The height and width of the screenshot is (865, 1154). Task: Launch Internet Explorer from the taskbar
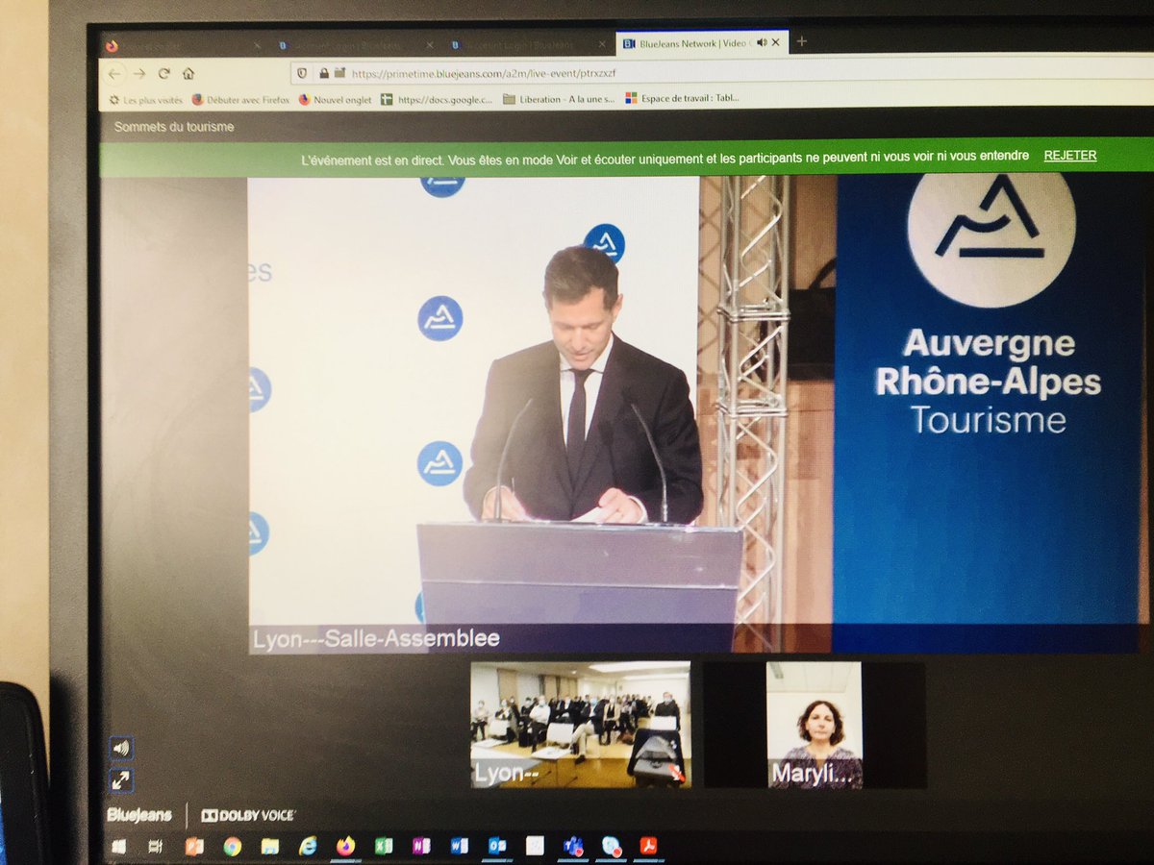tap(308, 846)
